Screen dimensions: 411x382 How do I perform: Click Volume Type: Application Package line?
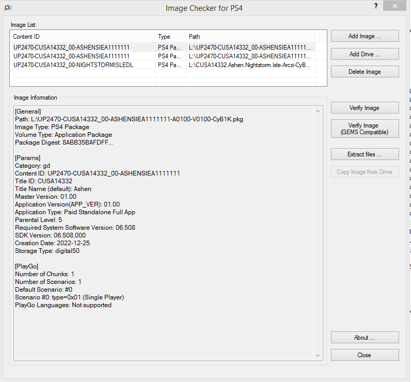coord(64,135)
